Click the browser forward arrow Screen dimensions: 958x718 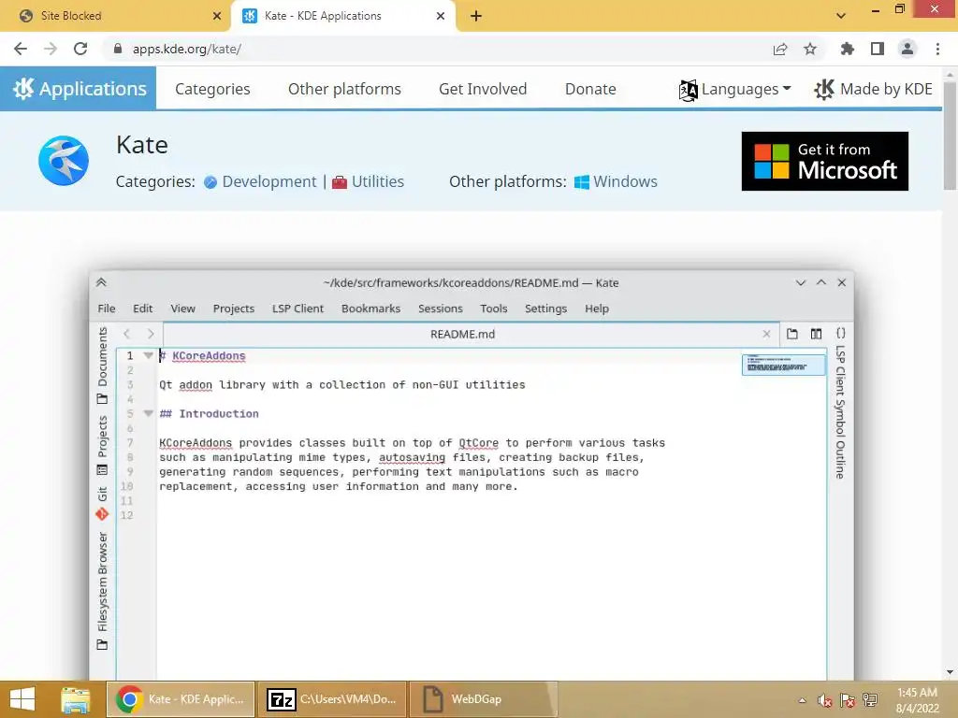[x=51, y=49]
